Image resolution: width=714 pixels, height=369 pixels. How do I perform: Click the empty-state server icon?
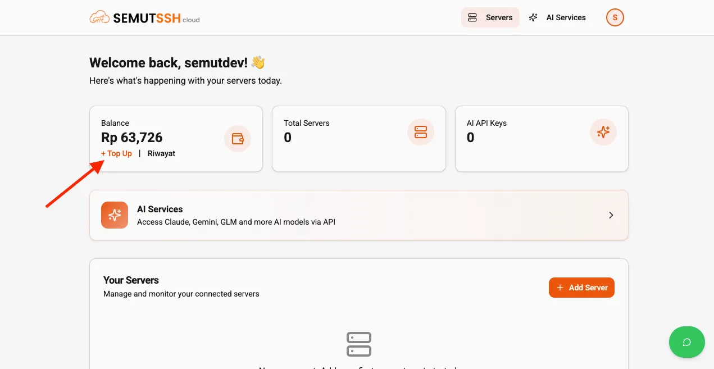coord(359,344)
